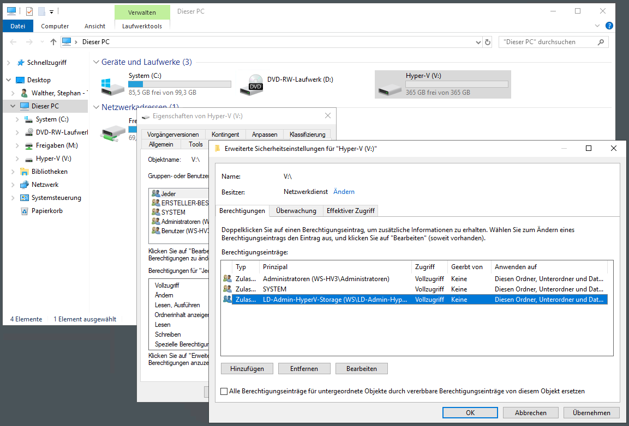
Task: Click the Anwenden auf column header
Action: (549, 267)
